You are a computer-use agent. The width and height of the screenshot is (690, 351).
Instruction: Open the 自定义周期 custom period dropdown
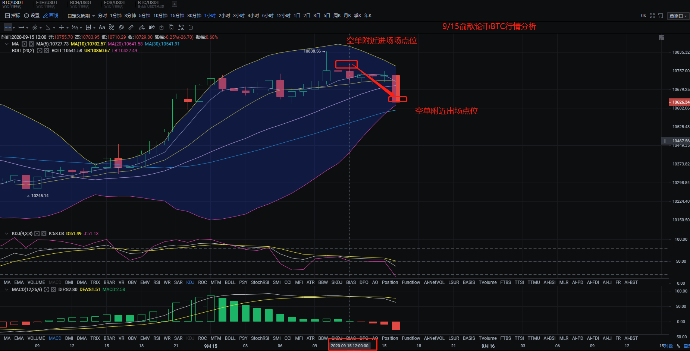pyautogui.click(x=81, y=16)
